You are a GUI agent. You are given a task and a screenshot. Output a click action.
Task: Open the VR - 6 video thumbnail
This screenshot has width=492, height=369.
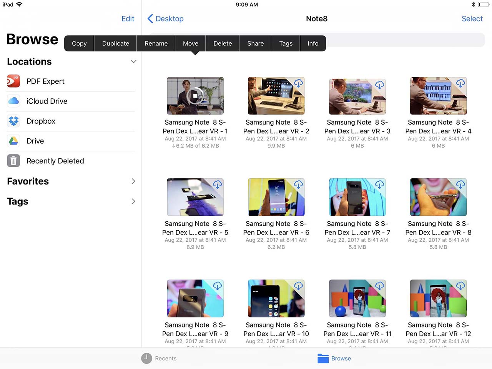pyautogui.click(x=276, y=197)
